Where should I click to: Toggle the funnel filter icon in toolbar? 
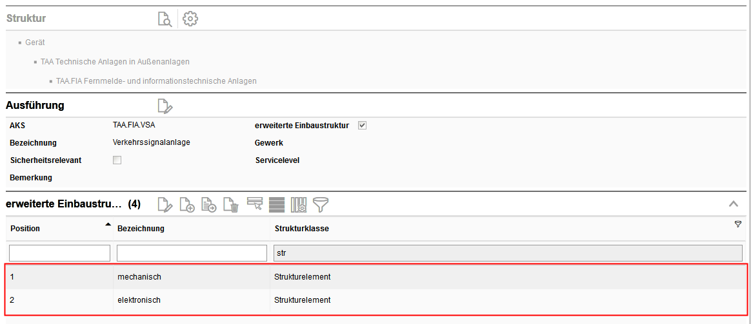pyautogui.click(x=321, y=205)
